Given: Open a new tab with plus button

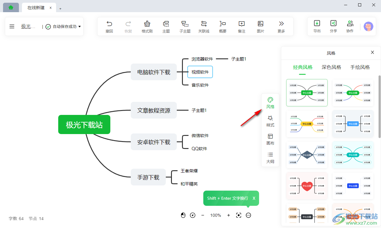Looking at the screenshot, I should click(60, 9).
